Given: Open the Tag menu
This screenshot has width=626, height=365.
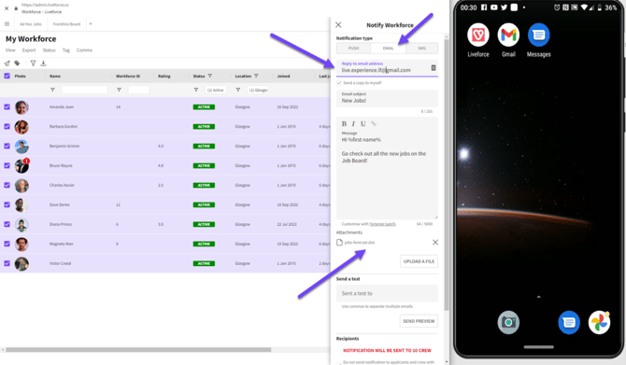Looking at the screenshot, I should click(66, 50).
